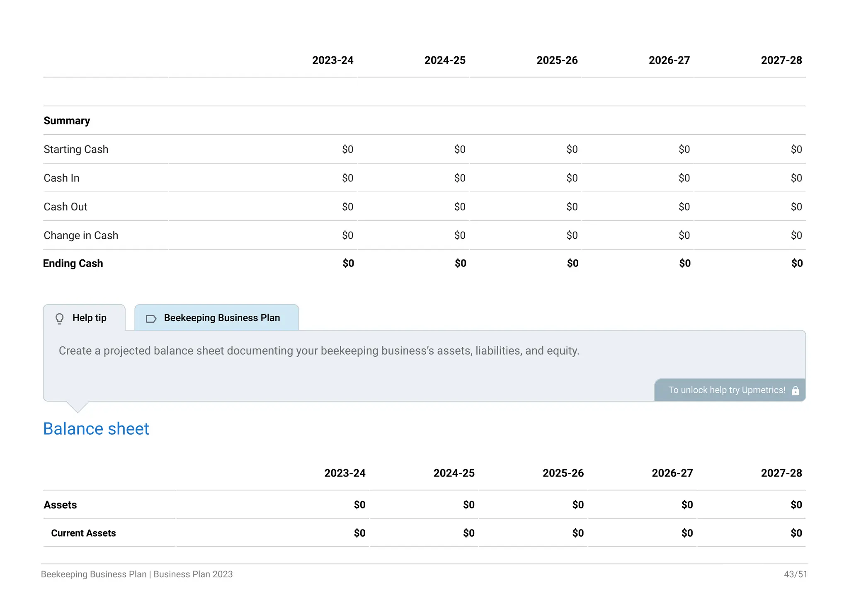849x600 pixels.
Task: Click the help tip description text
Action: 319,351
